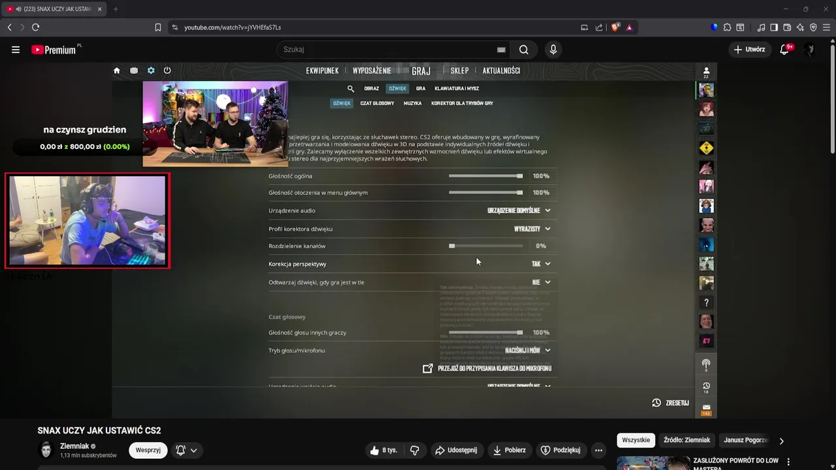Viewport: 836px width, 470px height.
Task: Adjust the Rozdzielenie kanałów slider
Action: (486, 246)
